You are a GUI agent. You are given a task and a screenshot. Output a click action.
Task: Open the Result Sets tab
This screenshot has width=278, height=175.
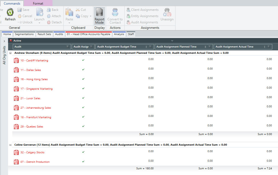point(44,34)
